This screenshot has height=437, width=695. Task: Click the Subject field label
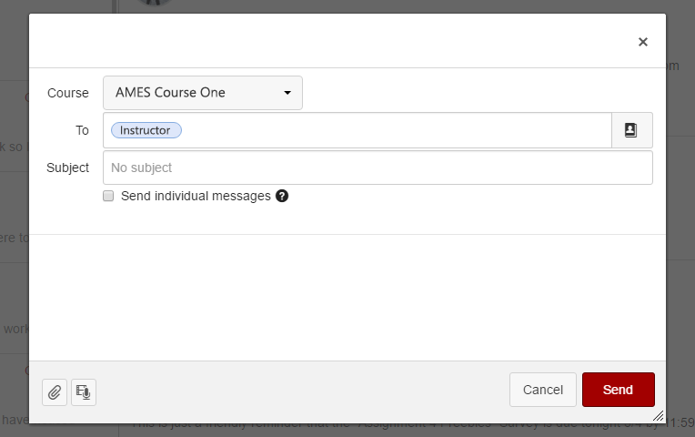click(67, 168)
